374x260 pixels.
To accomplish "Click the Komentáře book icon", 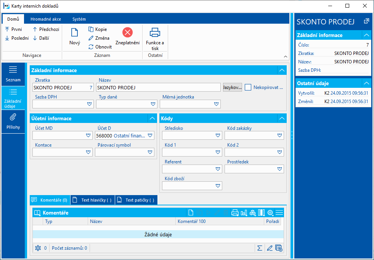I will point(37,213).
